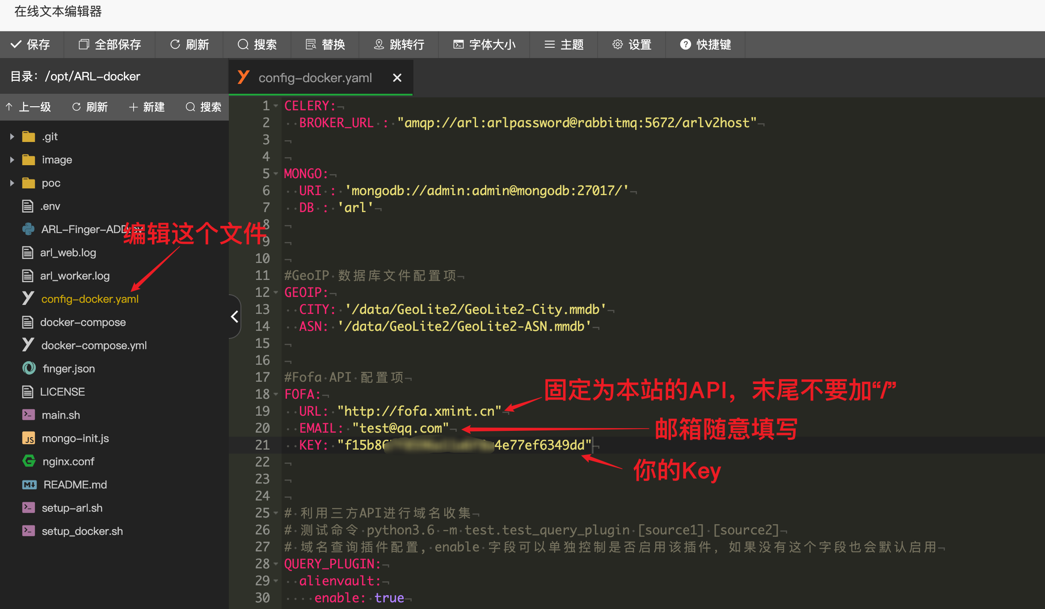Select the config-docker.yaml editor tab
Screen dimensions: 1045x609
[x=315, y=78]
